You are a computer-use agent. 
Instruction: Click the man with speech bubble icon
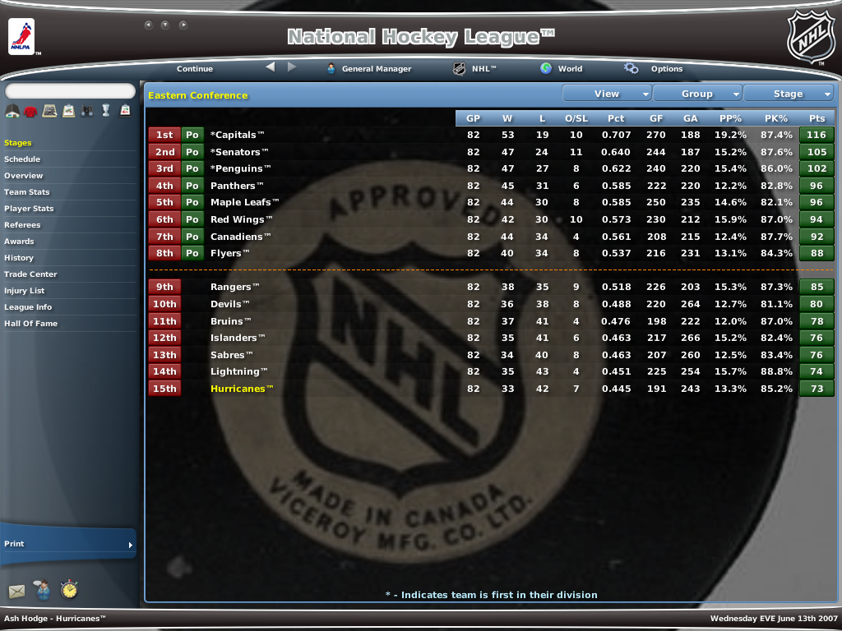pos(42,589)
